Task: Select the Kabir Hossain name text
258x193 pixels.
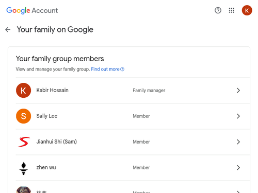Action: (52, 90)
